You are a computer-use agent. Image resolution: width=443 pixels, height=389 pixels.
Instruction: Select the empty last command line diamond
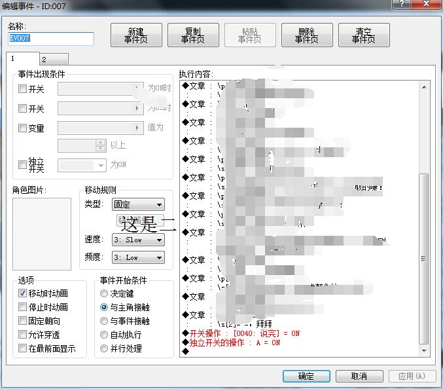(185, 352)
